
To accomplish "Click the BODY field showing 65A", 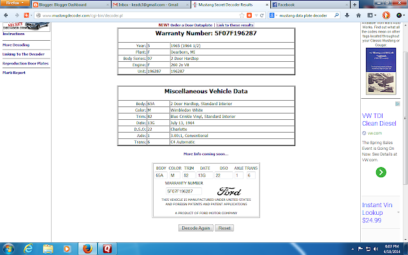I will [x=161, y=175].
